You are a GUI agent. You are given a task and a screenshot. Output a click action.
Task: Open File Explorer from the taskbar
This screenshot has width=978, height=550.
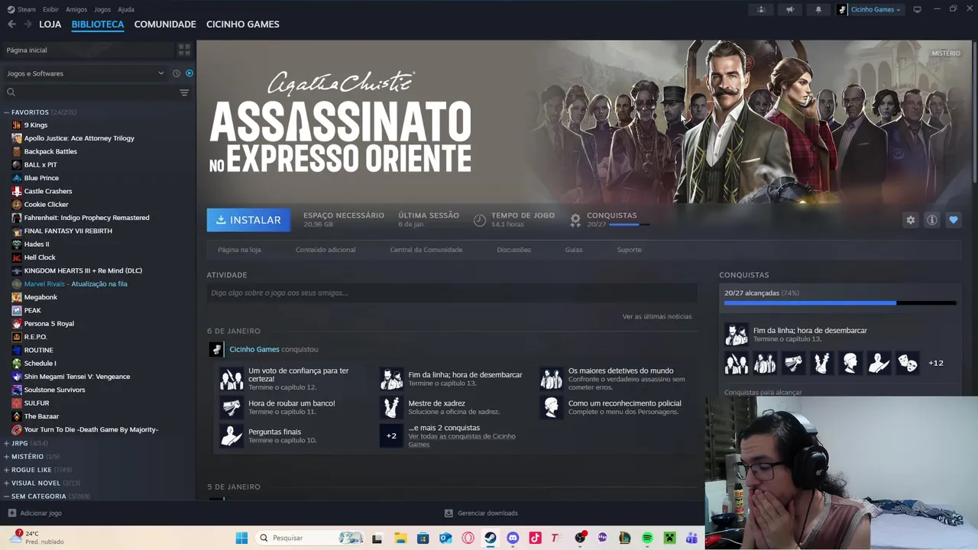point(400,538)
